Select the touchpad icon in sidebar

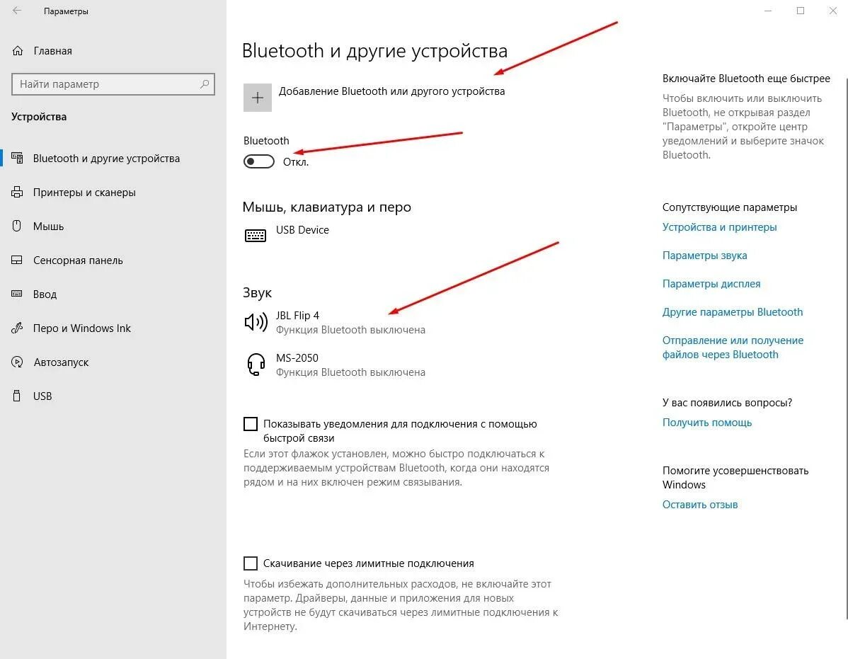17,260
